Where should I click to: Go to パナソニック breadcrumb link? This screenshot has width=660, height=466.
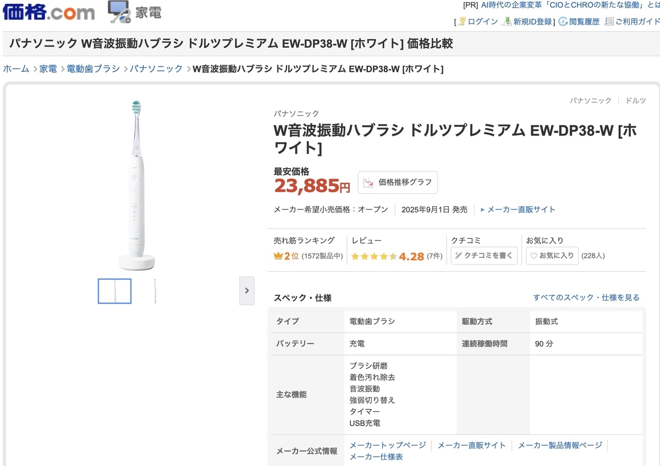[156, 69]
